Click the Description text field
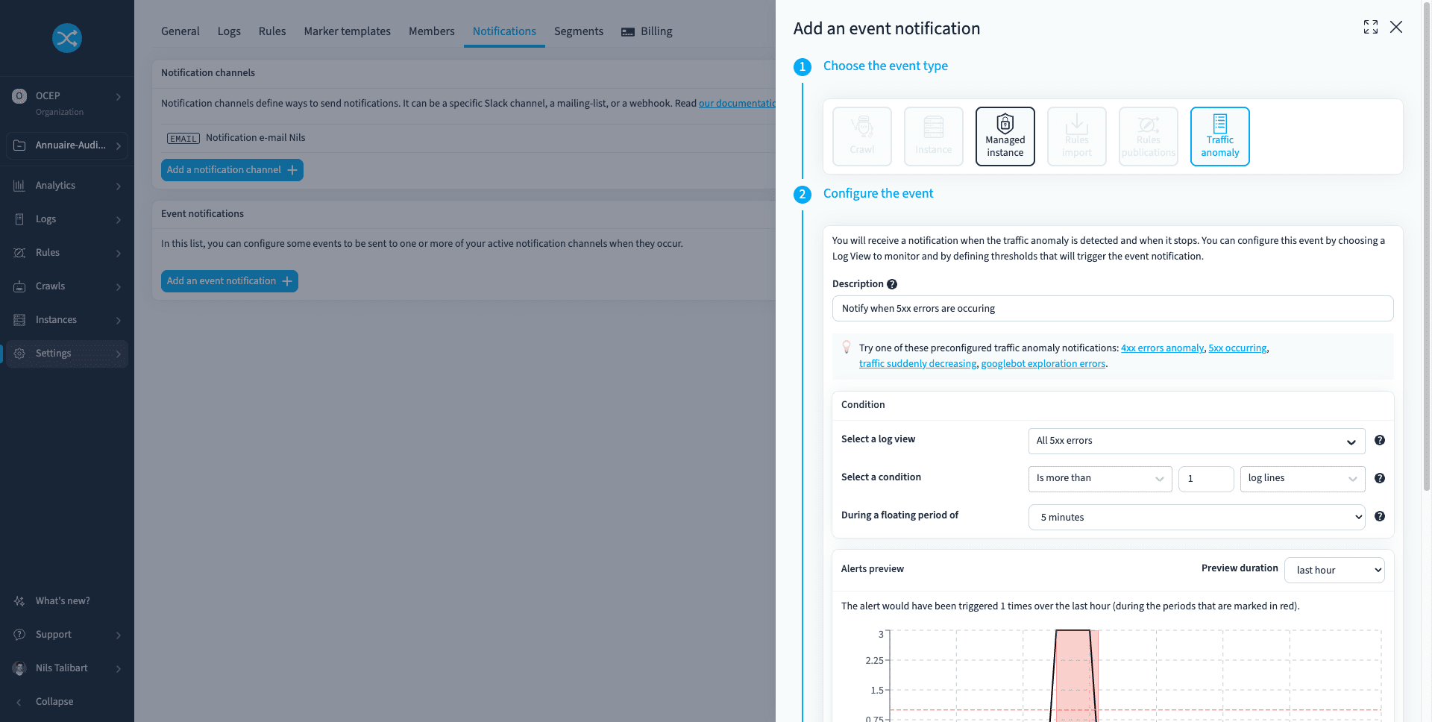Image resolution: width=1432 pixels, height=722 pixels. tap(1112, 309)
